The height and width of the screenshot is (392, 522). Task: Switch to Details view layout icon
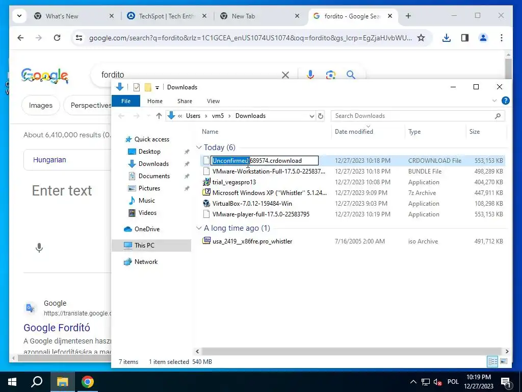click(493, 361)
